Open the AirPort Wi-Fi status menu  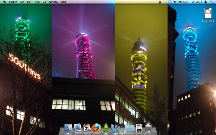(170, 2)
